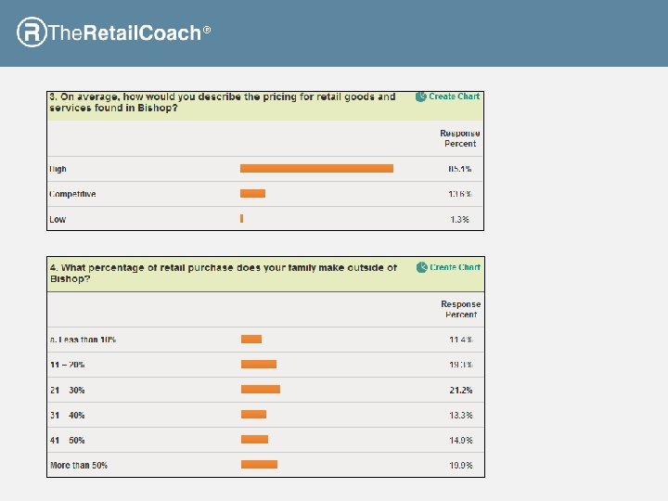Click the small Low pricing bar
The image size is (668, 501).
(x=241, y=219)
